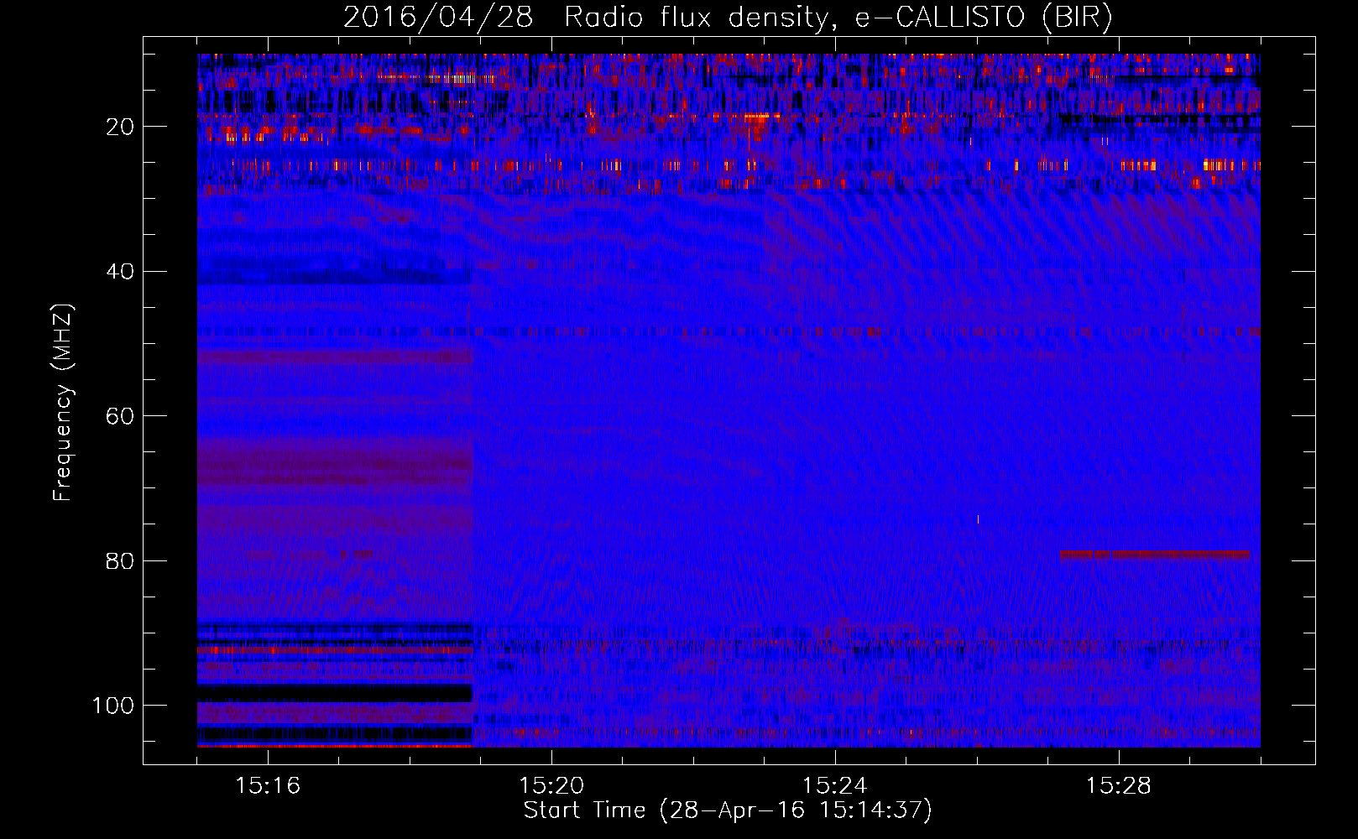Click the red horizontal emission band near 80 MHz
This screenshot has height=839, width=1358.
[x=1155, y=555]
